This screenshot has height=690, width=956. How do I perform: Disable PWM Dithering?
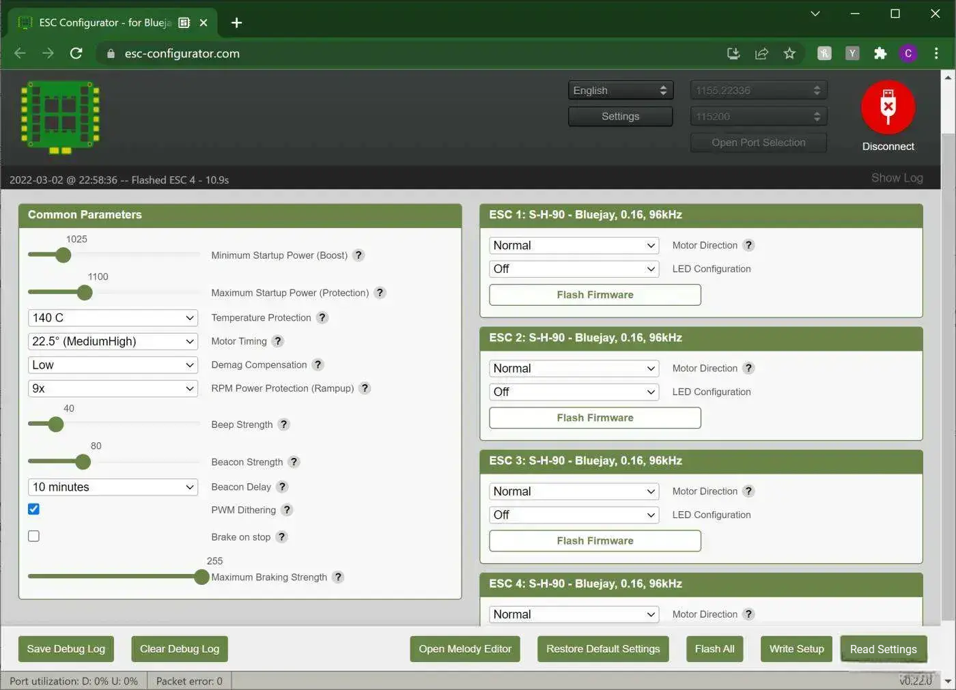click(x=33, y=508)
